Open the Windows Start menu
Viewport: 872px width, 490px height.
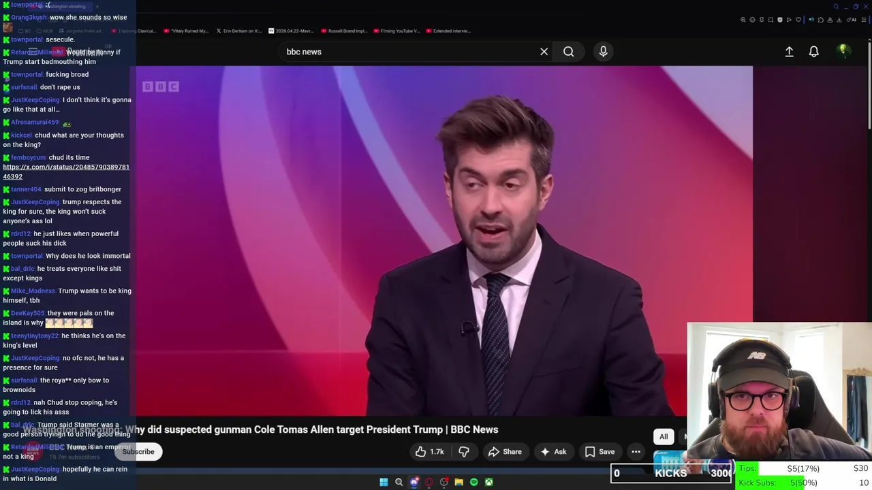[x=384, y=482]
